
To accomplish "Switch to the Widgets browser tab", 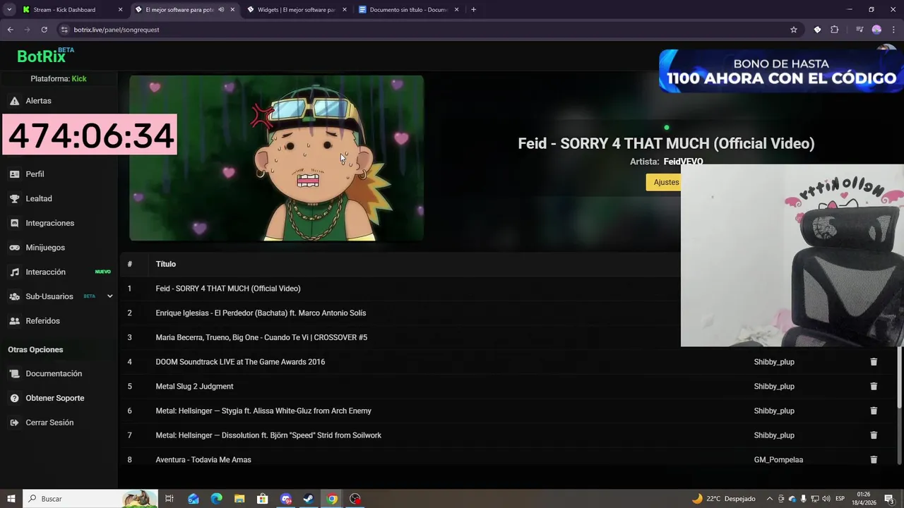I will 297,10.
